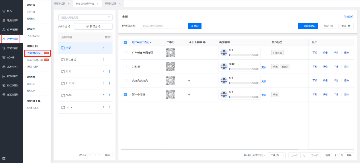Close the 新客自动进群详情 tab
Image resolution: width=360 pixels, height=163 pixels.
[x=98, y=4]
